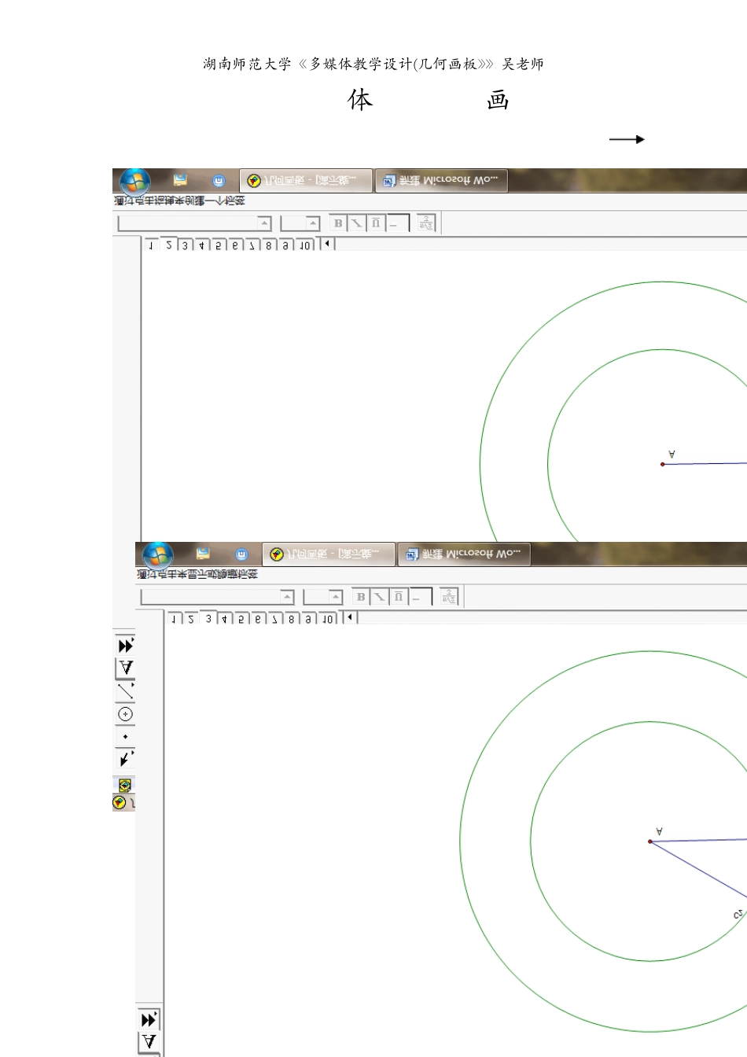747x1057 pixels.
Task: Select page tab 9 in upper screenshot
Action: (285, 245)
